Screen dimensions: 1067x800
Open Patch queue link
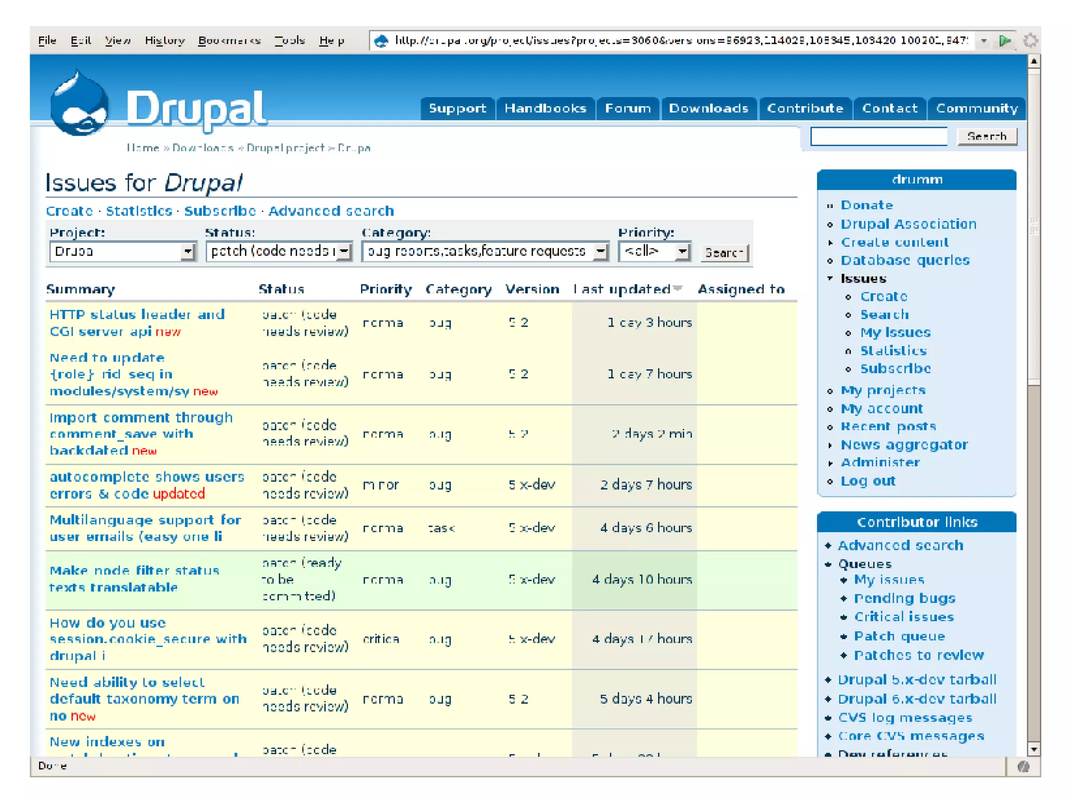[x=899, y=636]
